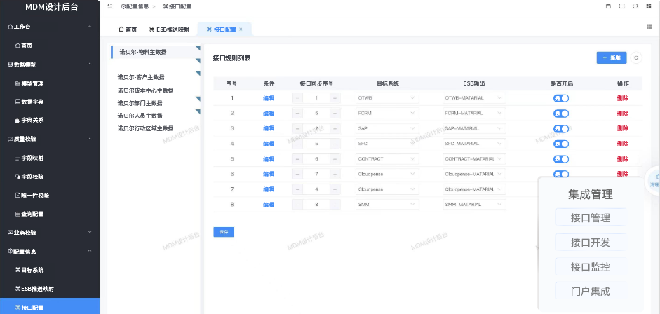Close the 接口配置 tab with its x icon
Image resolution: width=660 pixels, height=314 pixels.
241,29
